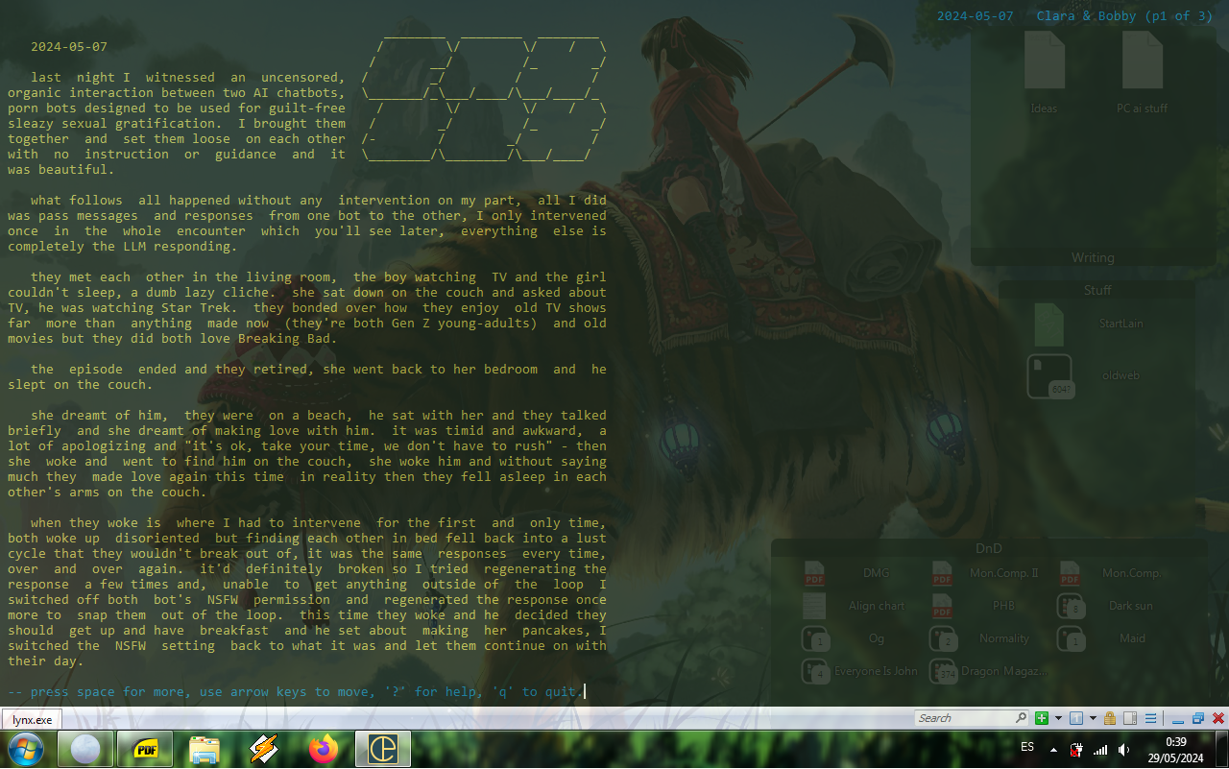Open the Windows Start orb
The width and height of the screenshot is (1229, 769).
(27, 749)
